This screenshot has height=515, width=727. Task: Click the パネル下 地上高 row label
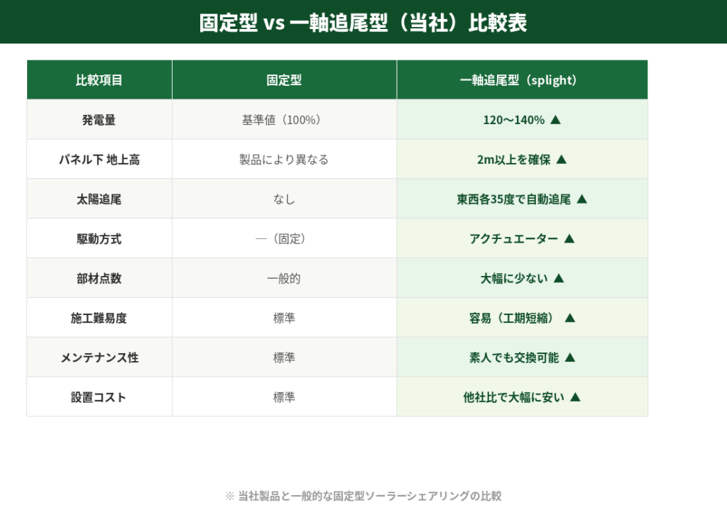(99, 160)
